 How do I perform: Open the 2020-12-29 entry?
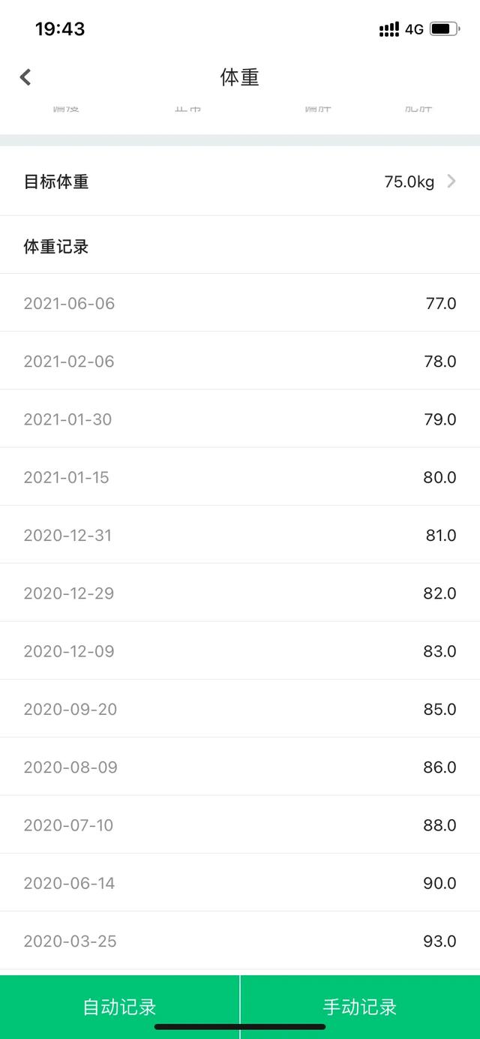click(x=240, y=593)
